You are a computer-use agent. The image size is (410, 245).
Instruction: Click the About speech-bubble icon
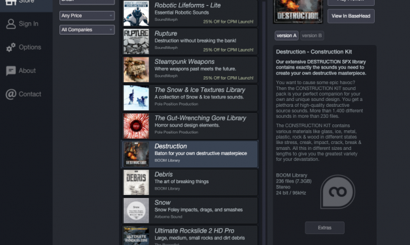[11, 70]
